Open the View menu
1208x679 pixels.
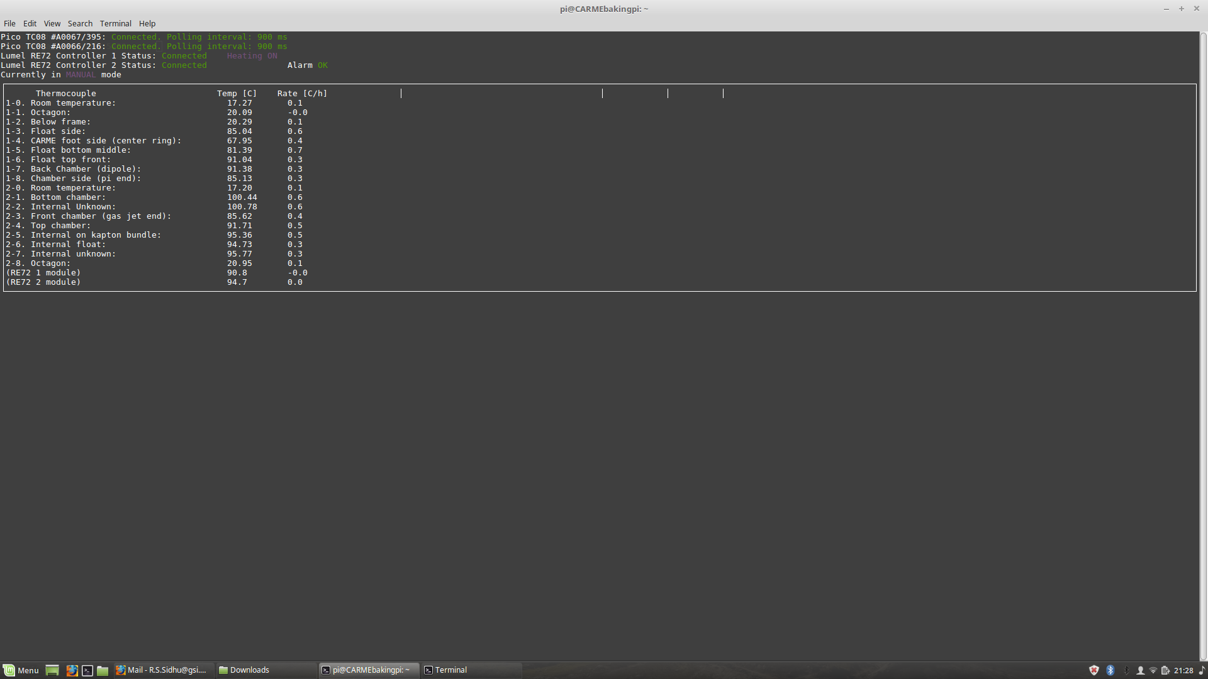(52, 23)
